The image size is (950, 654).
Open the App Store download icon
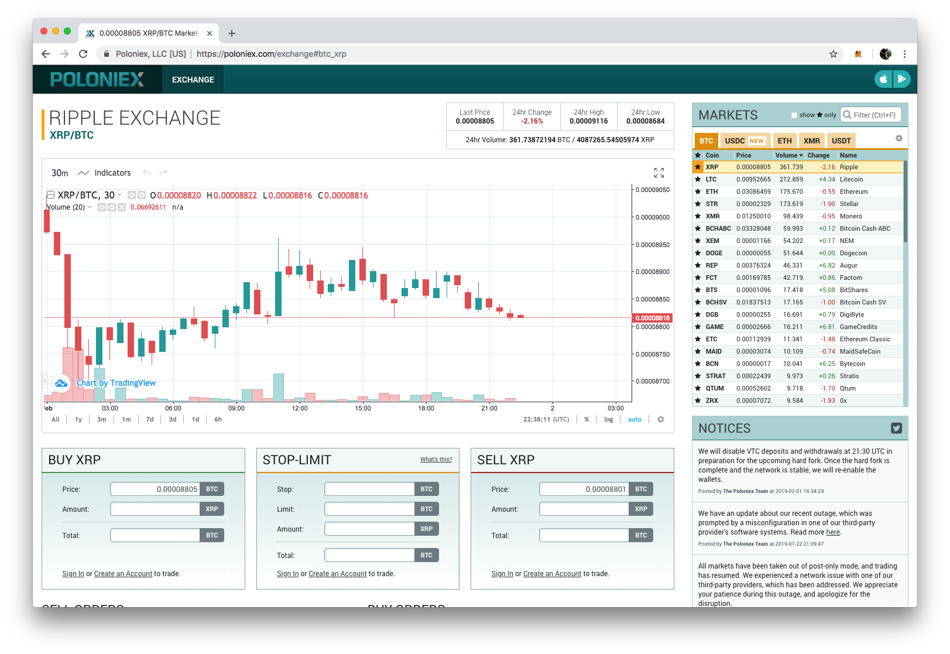tap(883, 78)
